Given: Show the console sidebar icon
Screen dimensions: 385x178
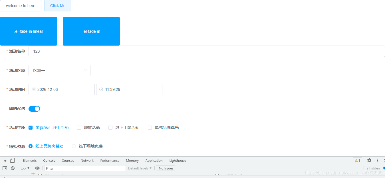Looking at the screenshot, I should tap(5, 168).
